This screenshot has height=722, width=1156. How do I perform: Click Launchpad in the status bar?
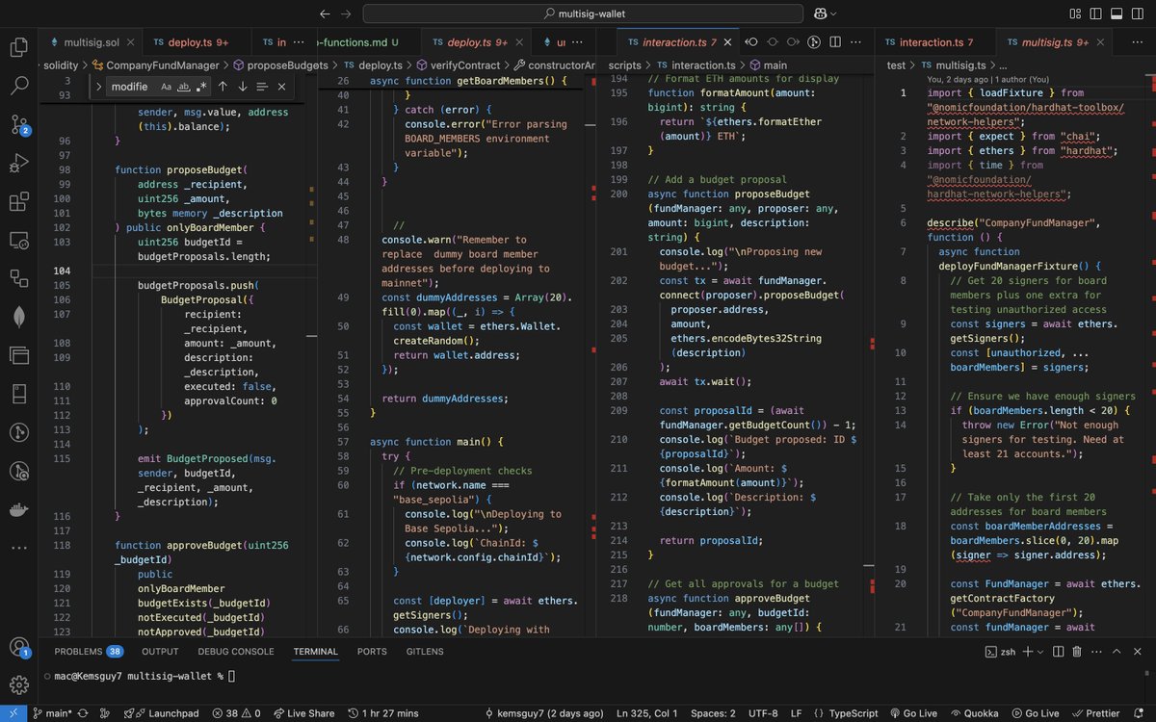pos(160,713)
